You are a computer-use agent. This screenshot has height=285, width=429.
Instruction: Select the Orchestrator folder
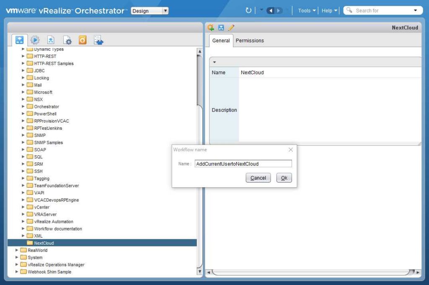43,106
